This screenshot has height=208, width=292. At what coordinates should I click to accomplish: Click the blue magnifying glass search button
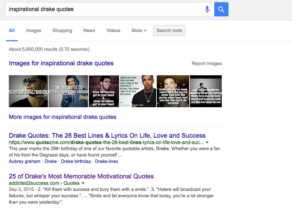[x=221, y=9]
